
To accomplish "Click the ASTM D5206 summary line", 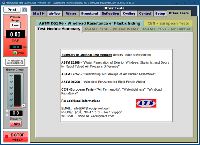I will [x=104, y=82].
